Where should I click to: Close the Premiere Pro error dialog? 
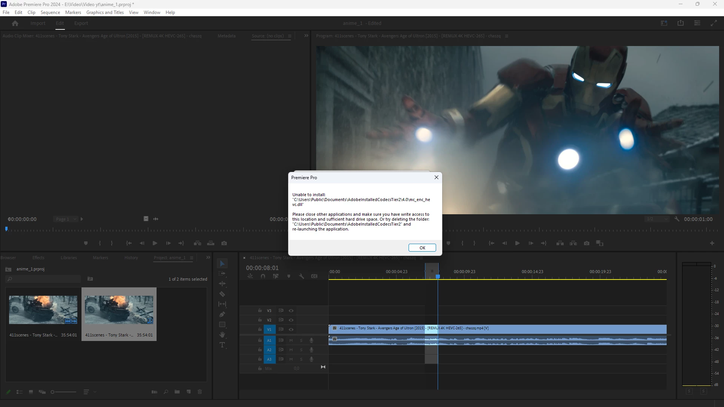(437, 177)
